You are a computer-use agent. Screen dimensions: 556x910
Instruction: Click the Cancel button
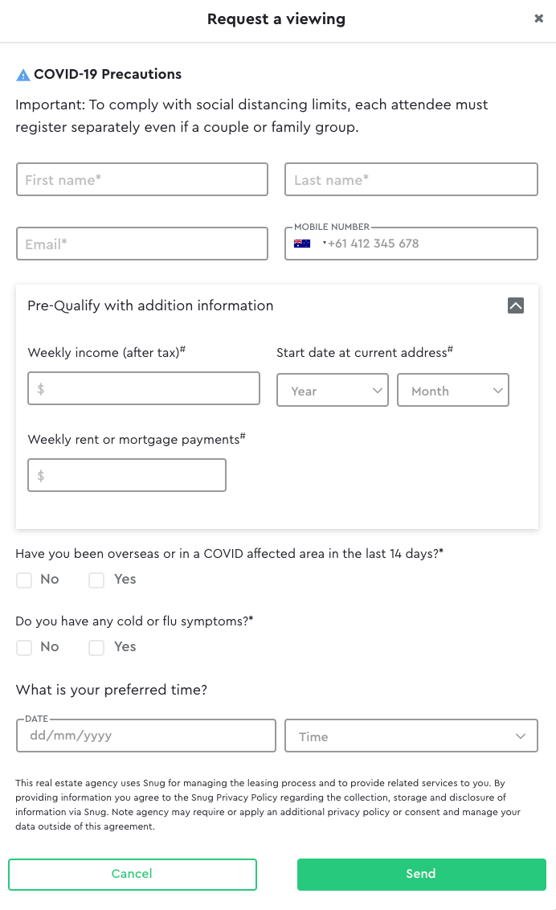click(133, 874)
